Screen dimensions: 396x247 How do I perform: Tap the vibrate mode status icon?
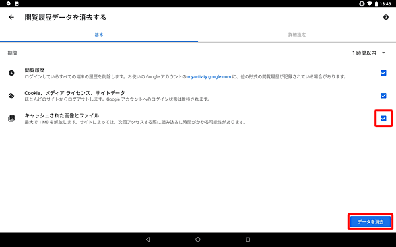[362, 3]
